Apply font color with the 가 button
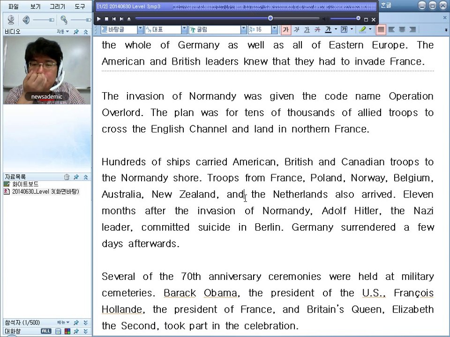This screenshot has height=337, width=450. pyautogui.click(x=328, y=29)
